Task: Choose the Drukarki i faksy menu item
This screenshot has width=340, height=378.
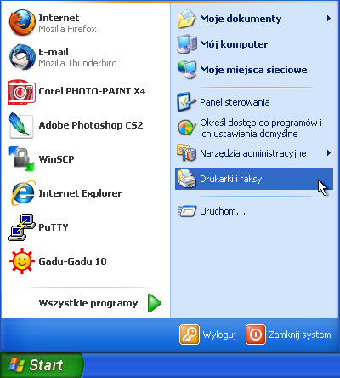Action: pos(254,179)
